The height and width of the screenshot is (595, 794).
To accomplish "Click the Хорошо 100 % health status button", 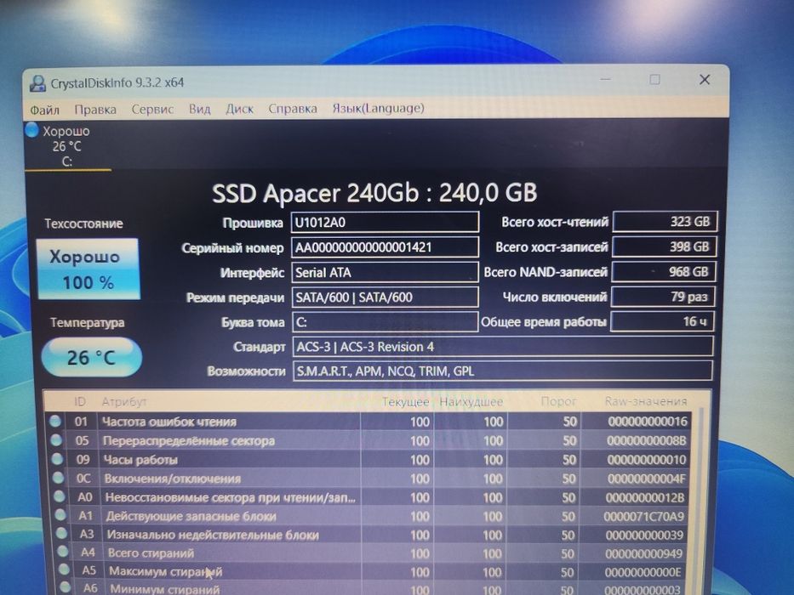I will (x=89, y=269).
